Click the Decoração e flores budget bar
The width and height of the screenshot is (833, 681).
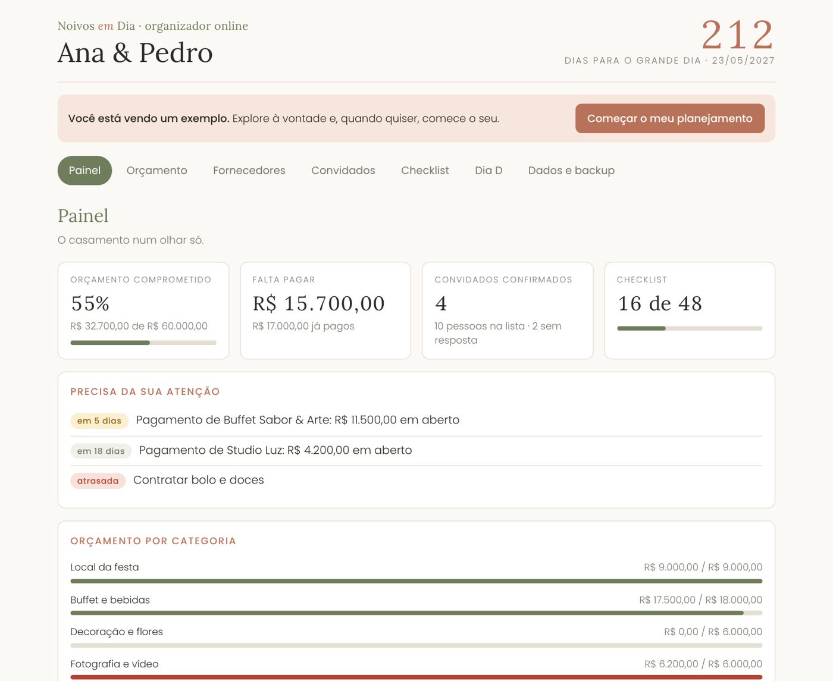(416, 645)
